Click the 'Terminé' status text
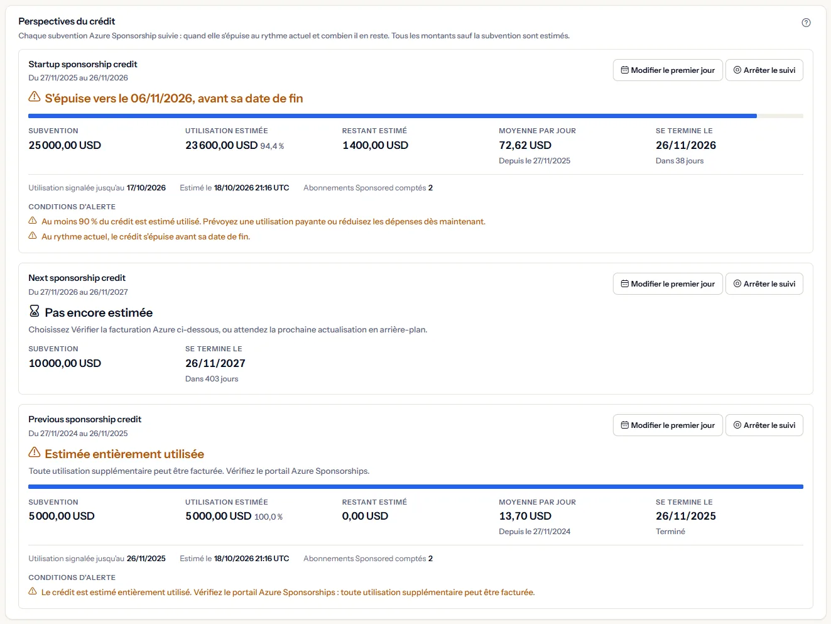This screenshot has height=624, width=831. tap(670, 532)
